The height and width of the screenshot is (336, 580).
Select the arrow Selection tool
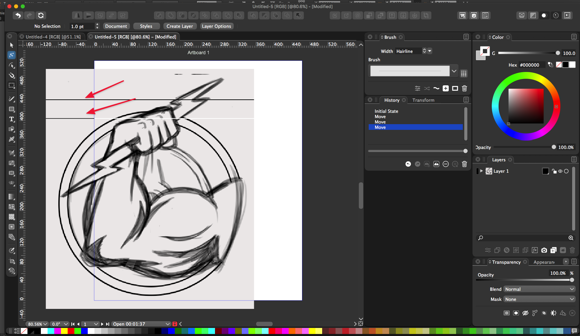pos(12,45)
